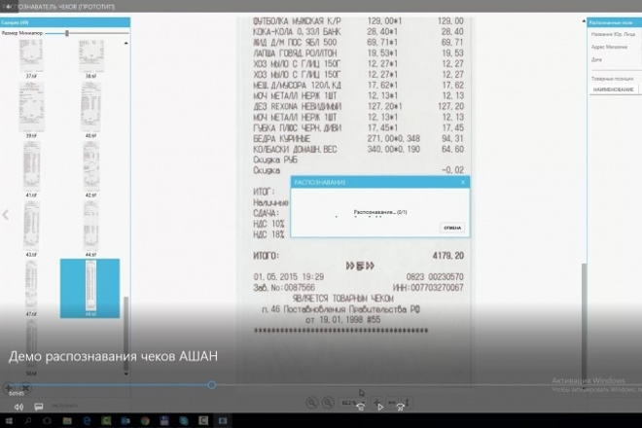
Task: Select the Название Юр. Лица field
Action: point(613,34)
